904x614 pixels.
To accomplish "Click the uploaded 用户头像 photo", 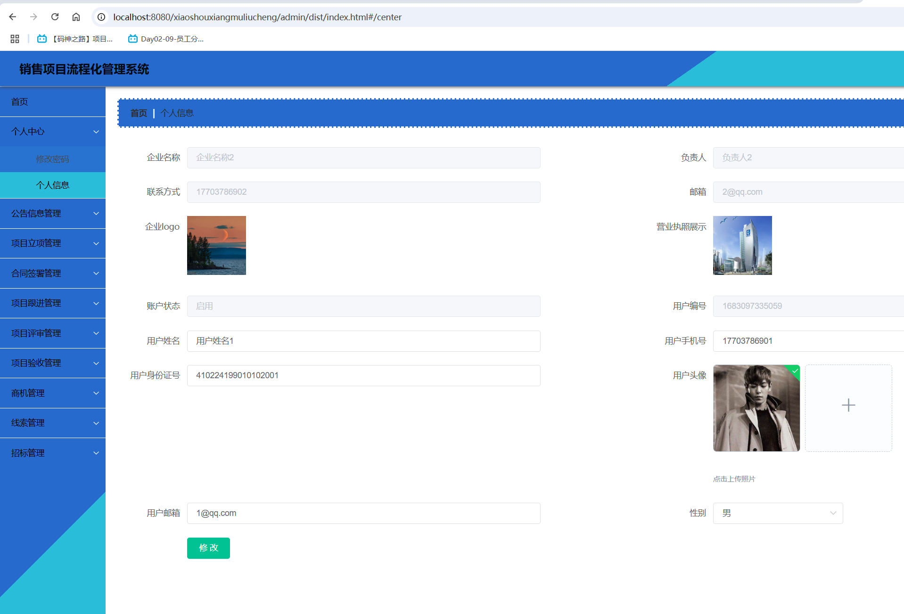I will point(756,408).
